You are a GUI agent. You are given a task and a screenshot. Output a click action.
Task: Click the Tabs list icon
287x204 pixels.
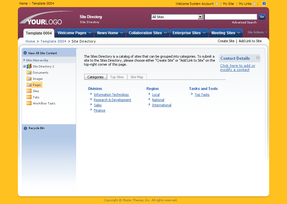point(29,97)
